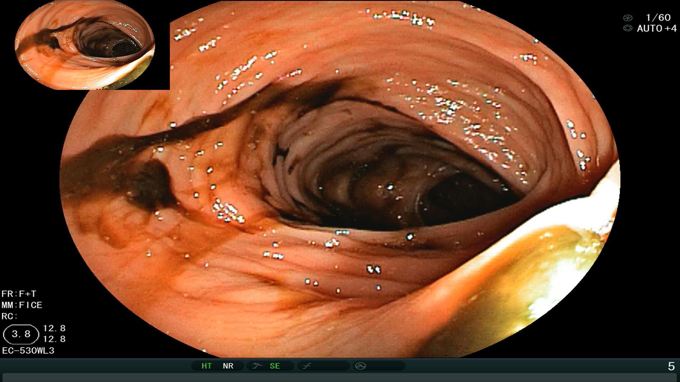Click the FR:F+T freeze setting text

19,294
